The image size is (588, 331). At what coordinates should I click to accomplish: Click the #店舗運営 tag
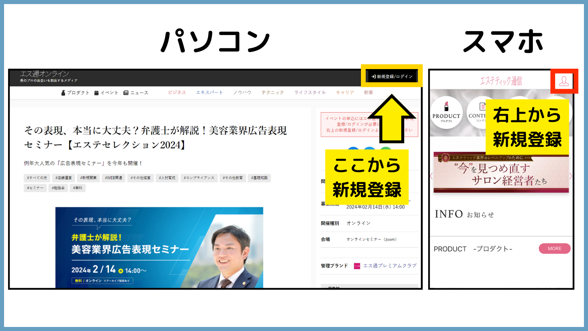64,178
